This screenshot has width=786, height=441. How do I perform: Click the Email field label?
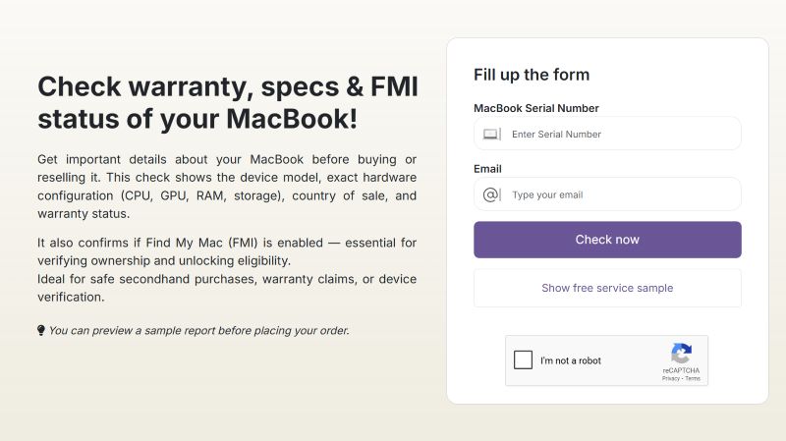tap(487, 169)
